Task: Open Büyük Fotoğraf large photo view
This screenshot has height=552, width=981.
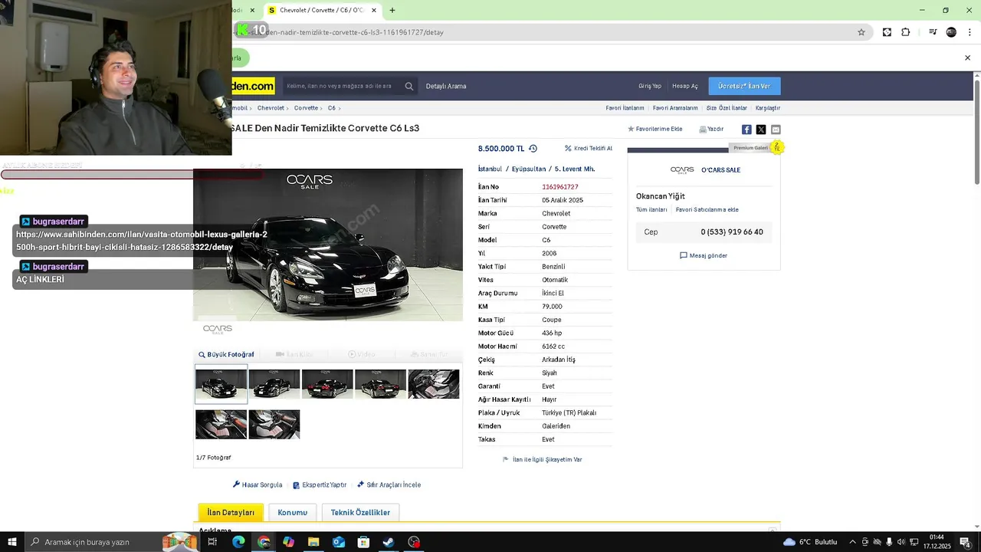Action: (x=226, y=354)
